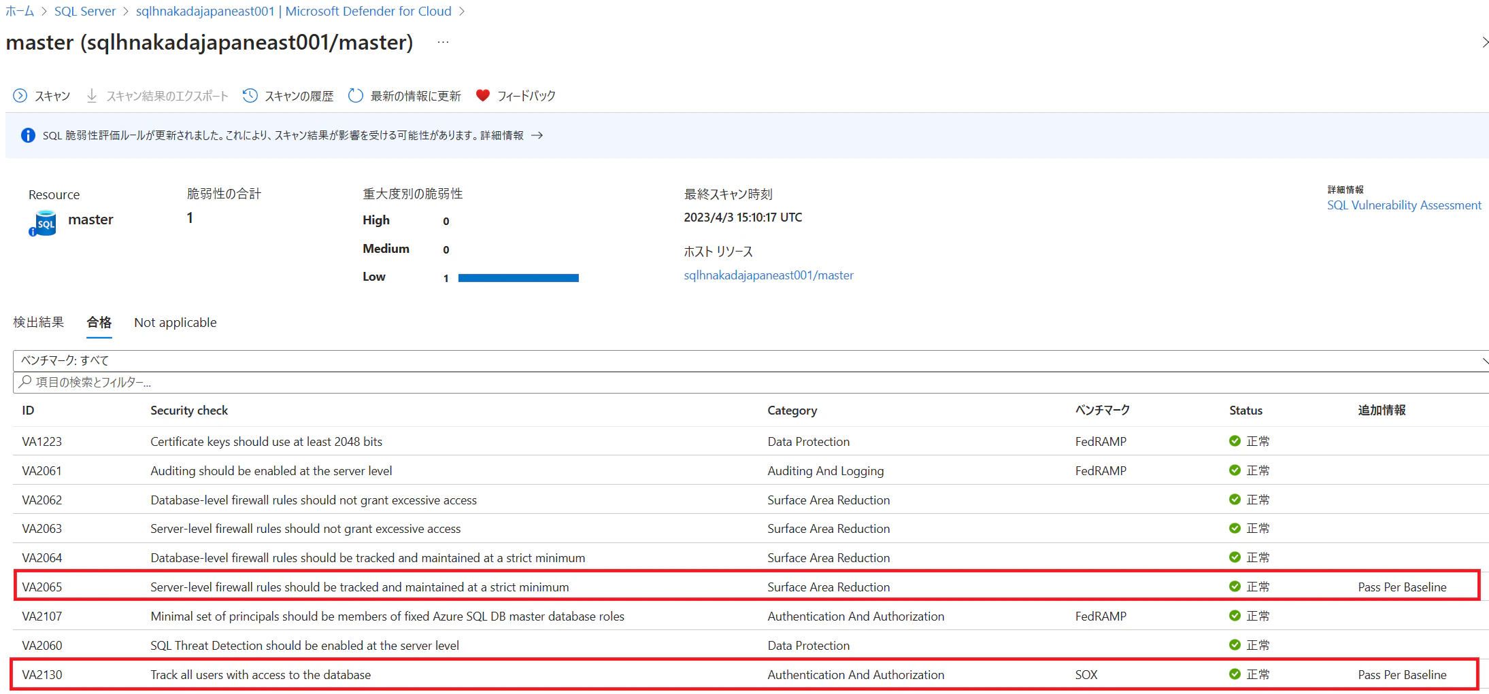This screenshot has height=694, width=1489.
Task: Open スキャンの履歴 from the toolbar
Action: 299,97
